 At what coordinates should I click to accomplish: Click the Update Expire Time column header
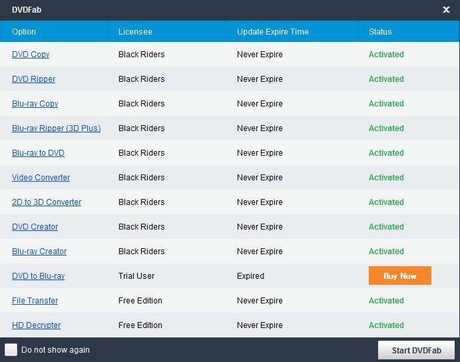(273, 32)
